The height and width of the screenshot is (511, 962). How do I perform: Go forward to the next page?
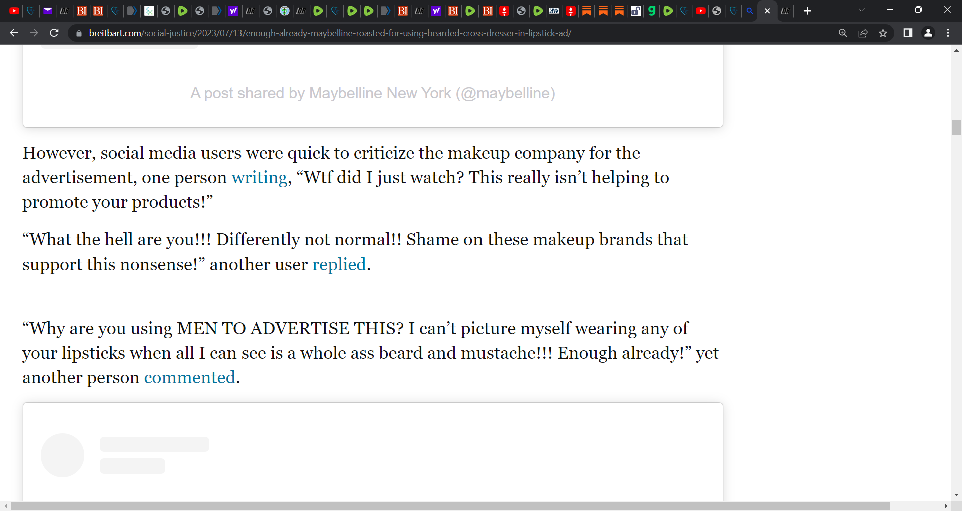tap(34, 33)
